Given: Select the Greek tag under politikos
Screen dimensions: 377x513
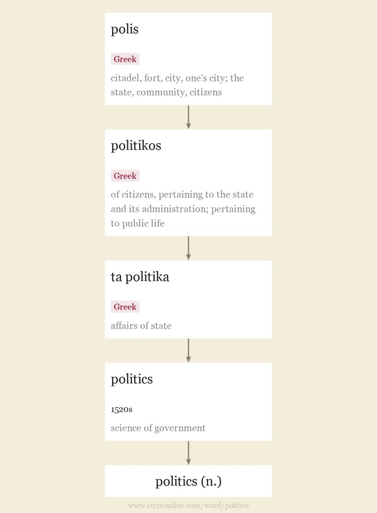Looking at the screenshot, I should (x=125, y=176).
